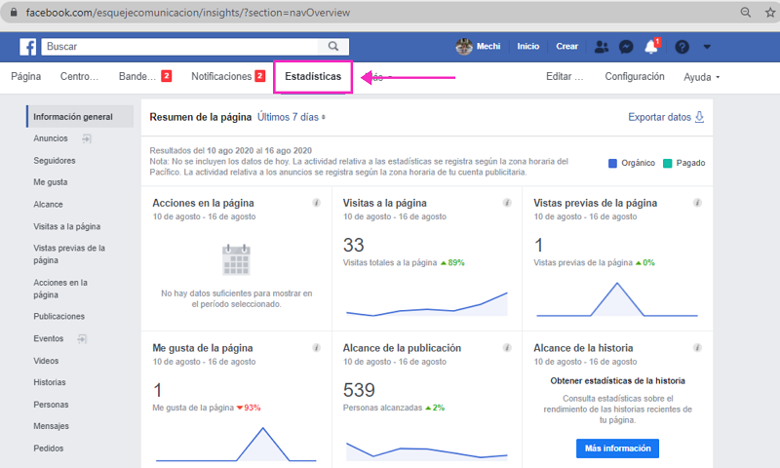This screenshot has width=780, height=468.
Task: Click the Facebook logo icon
Action: point(28,47)
